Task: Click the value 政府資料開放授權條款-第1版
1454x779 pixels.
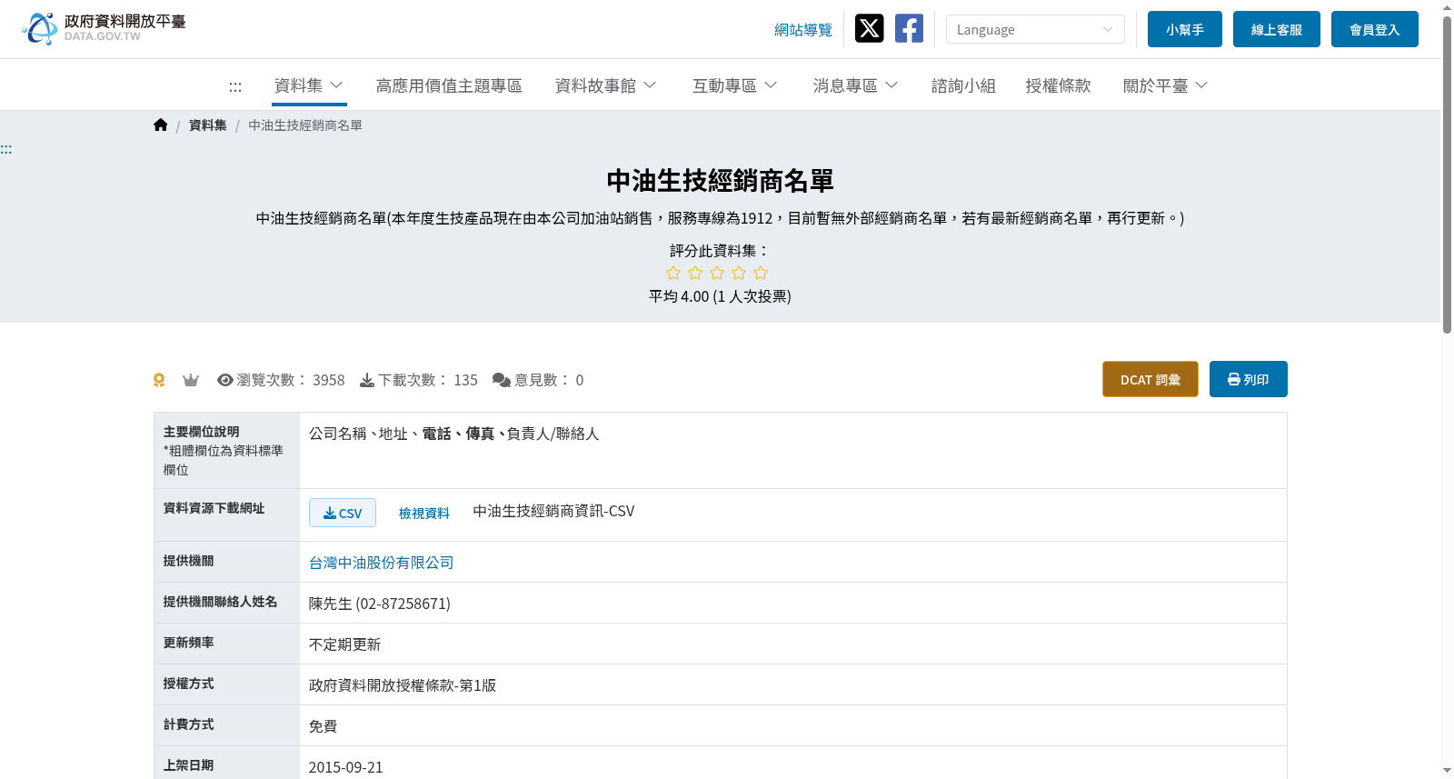Action: pos(403,685)
